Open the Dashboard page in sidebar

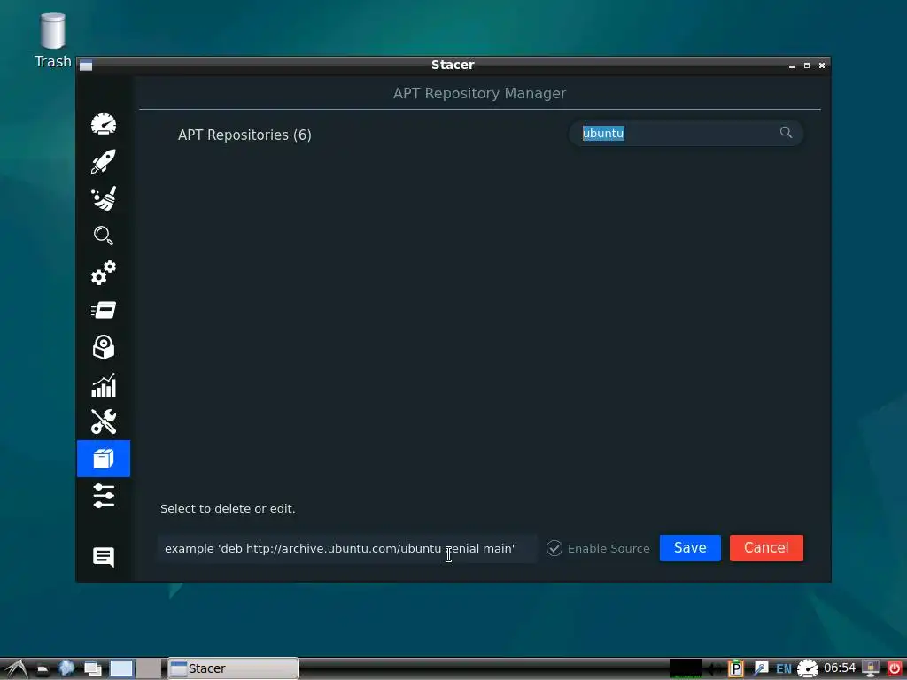(x=104, y=124)
